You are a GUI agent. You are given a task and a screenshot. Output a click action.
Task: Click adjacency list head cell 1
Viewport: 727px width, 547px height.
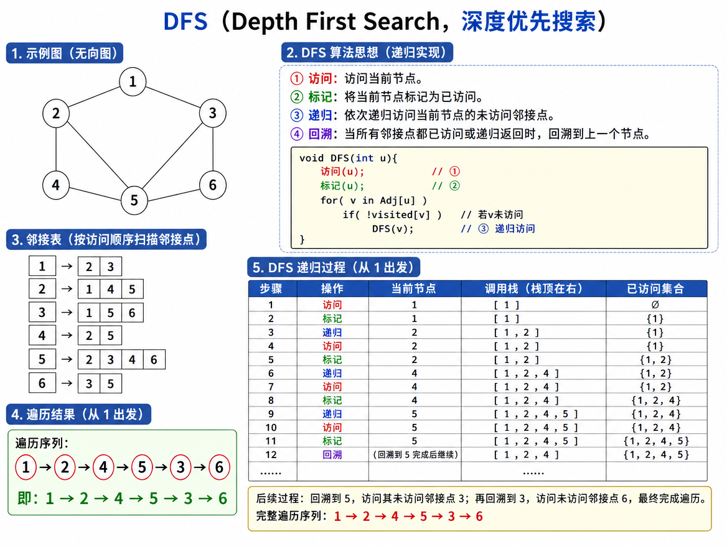pyautogui.click(x=42, y=266)
